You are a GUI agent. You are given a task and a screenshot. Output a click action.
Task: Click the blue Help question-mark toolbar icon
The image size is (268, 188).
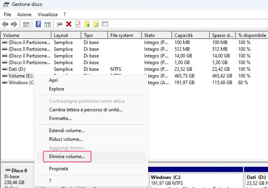38,24
